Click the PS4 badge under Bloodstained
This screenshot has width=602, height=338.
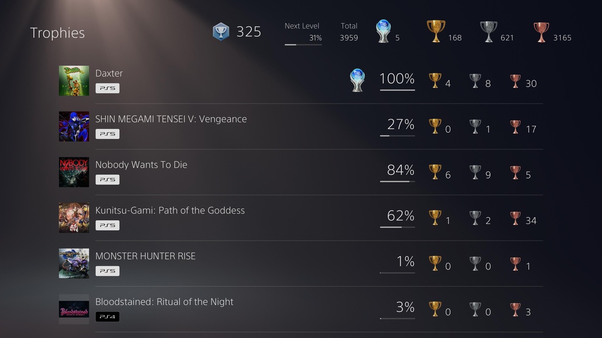coord(107,317)
